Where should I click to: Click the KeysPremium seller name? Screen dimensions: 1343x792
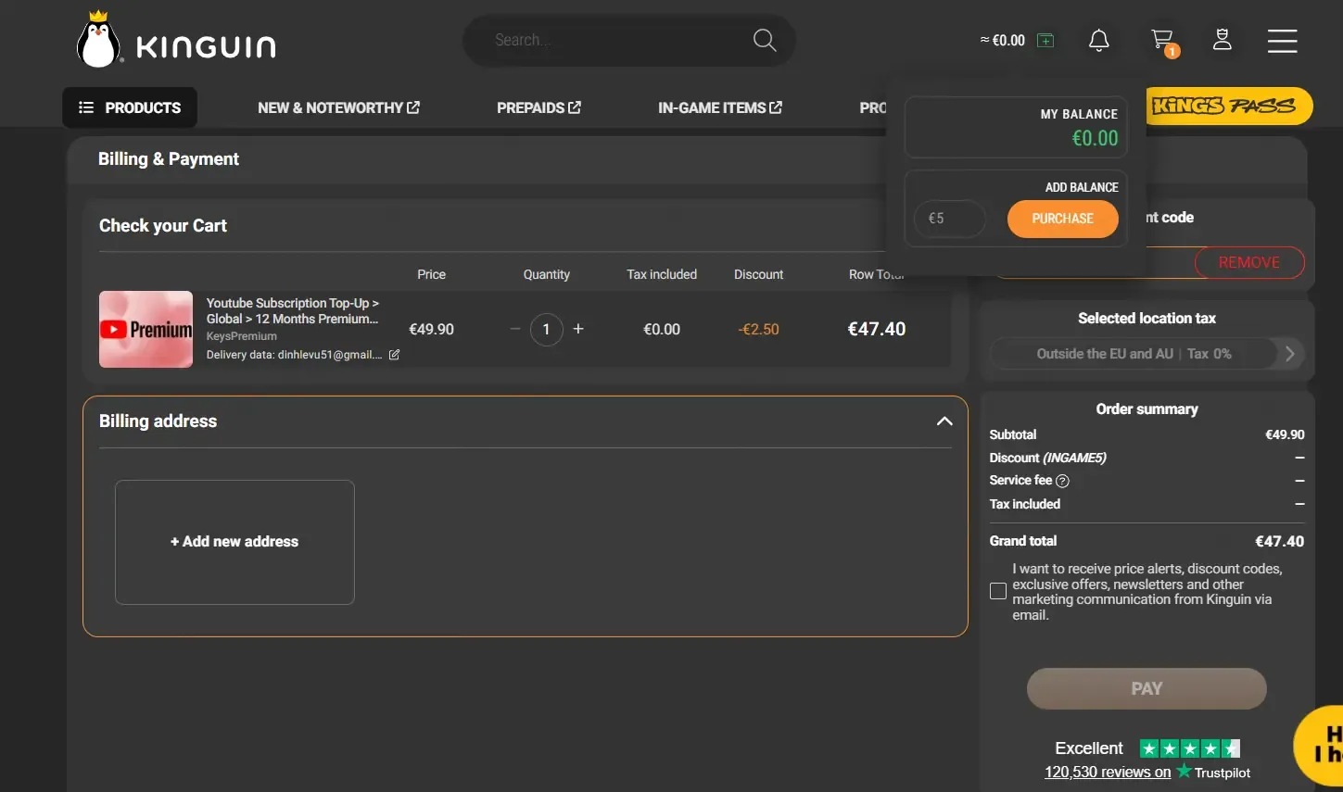[x=242, y=336]
